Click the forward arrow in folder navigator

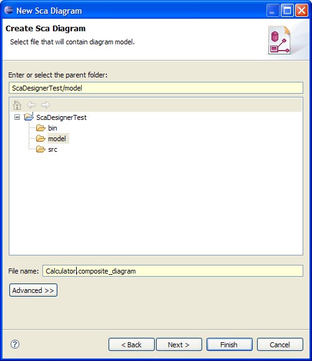point(46,105)
